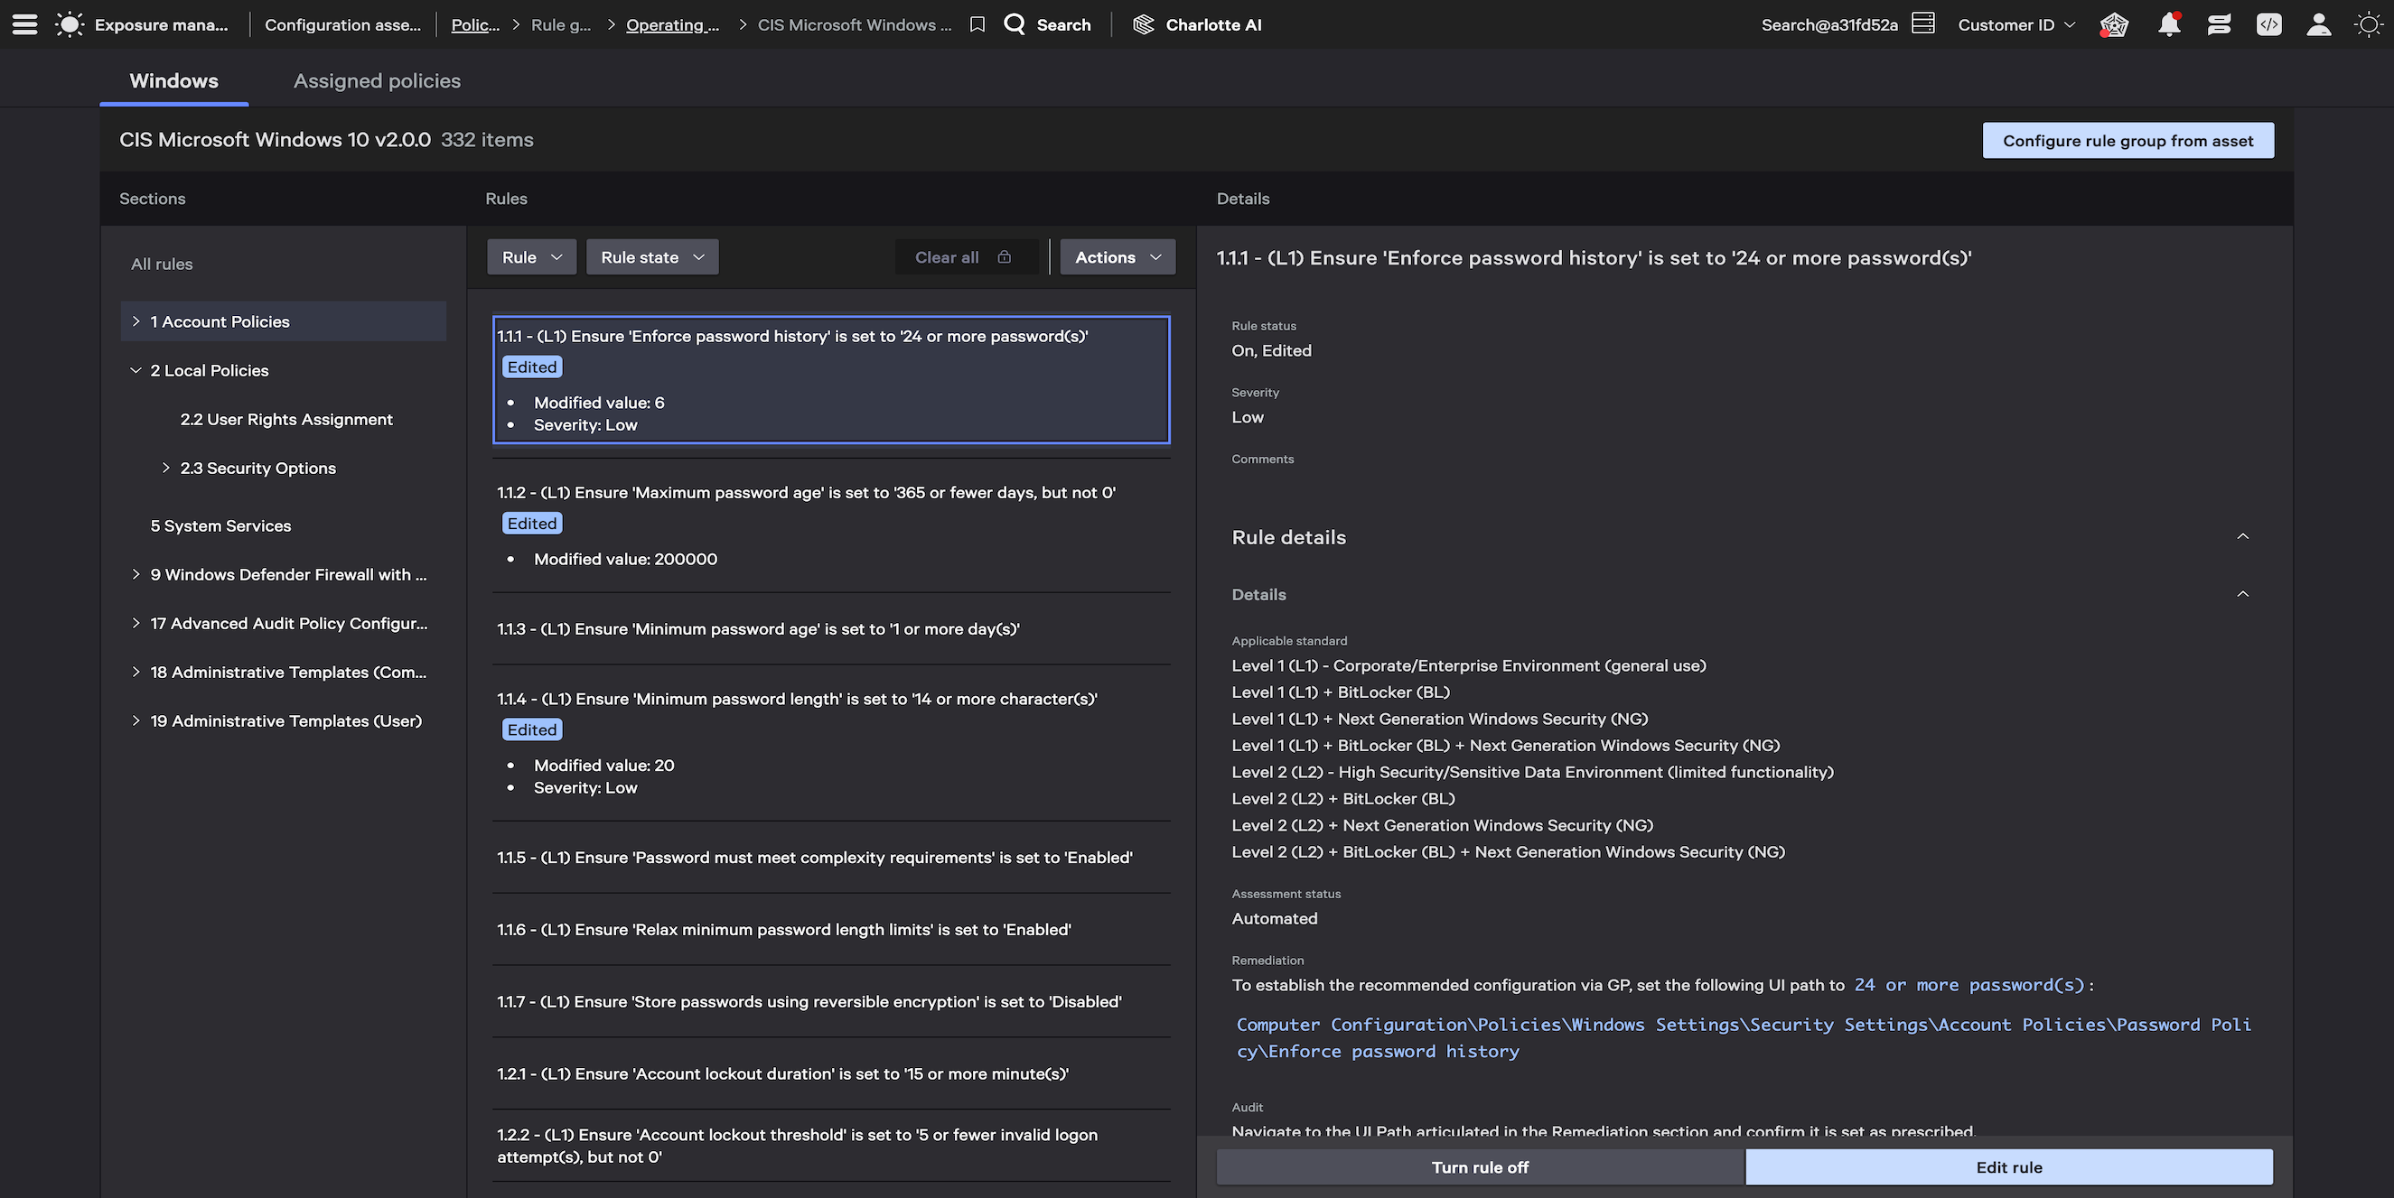Open the hamburger navigation menu
Viewport: 2394px width, 1198px height.
pos(25,25)
